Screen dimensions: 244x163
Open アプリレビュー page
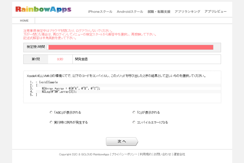(216, 12)
